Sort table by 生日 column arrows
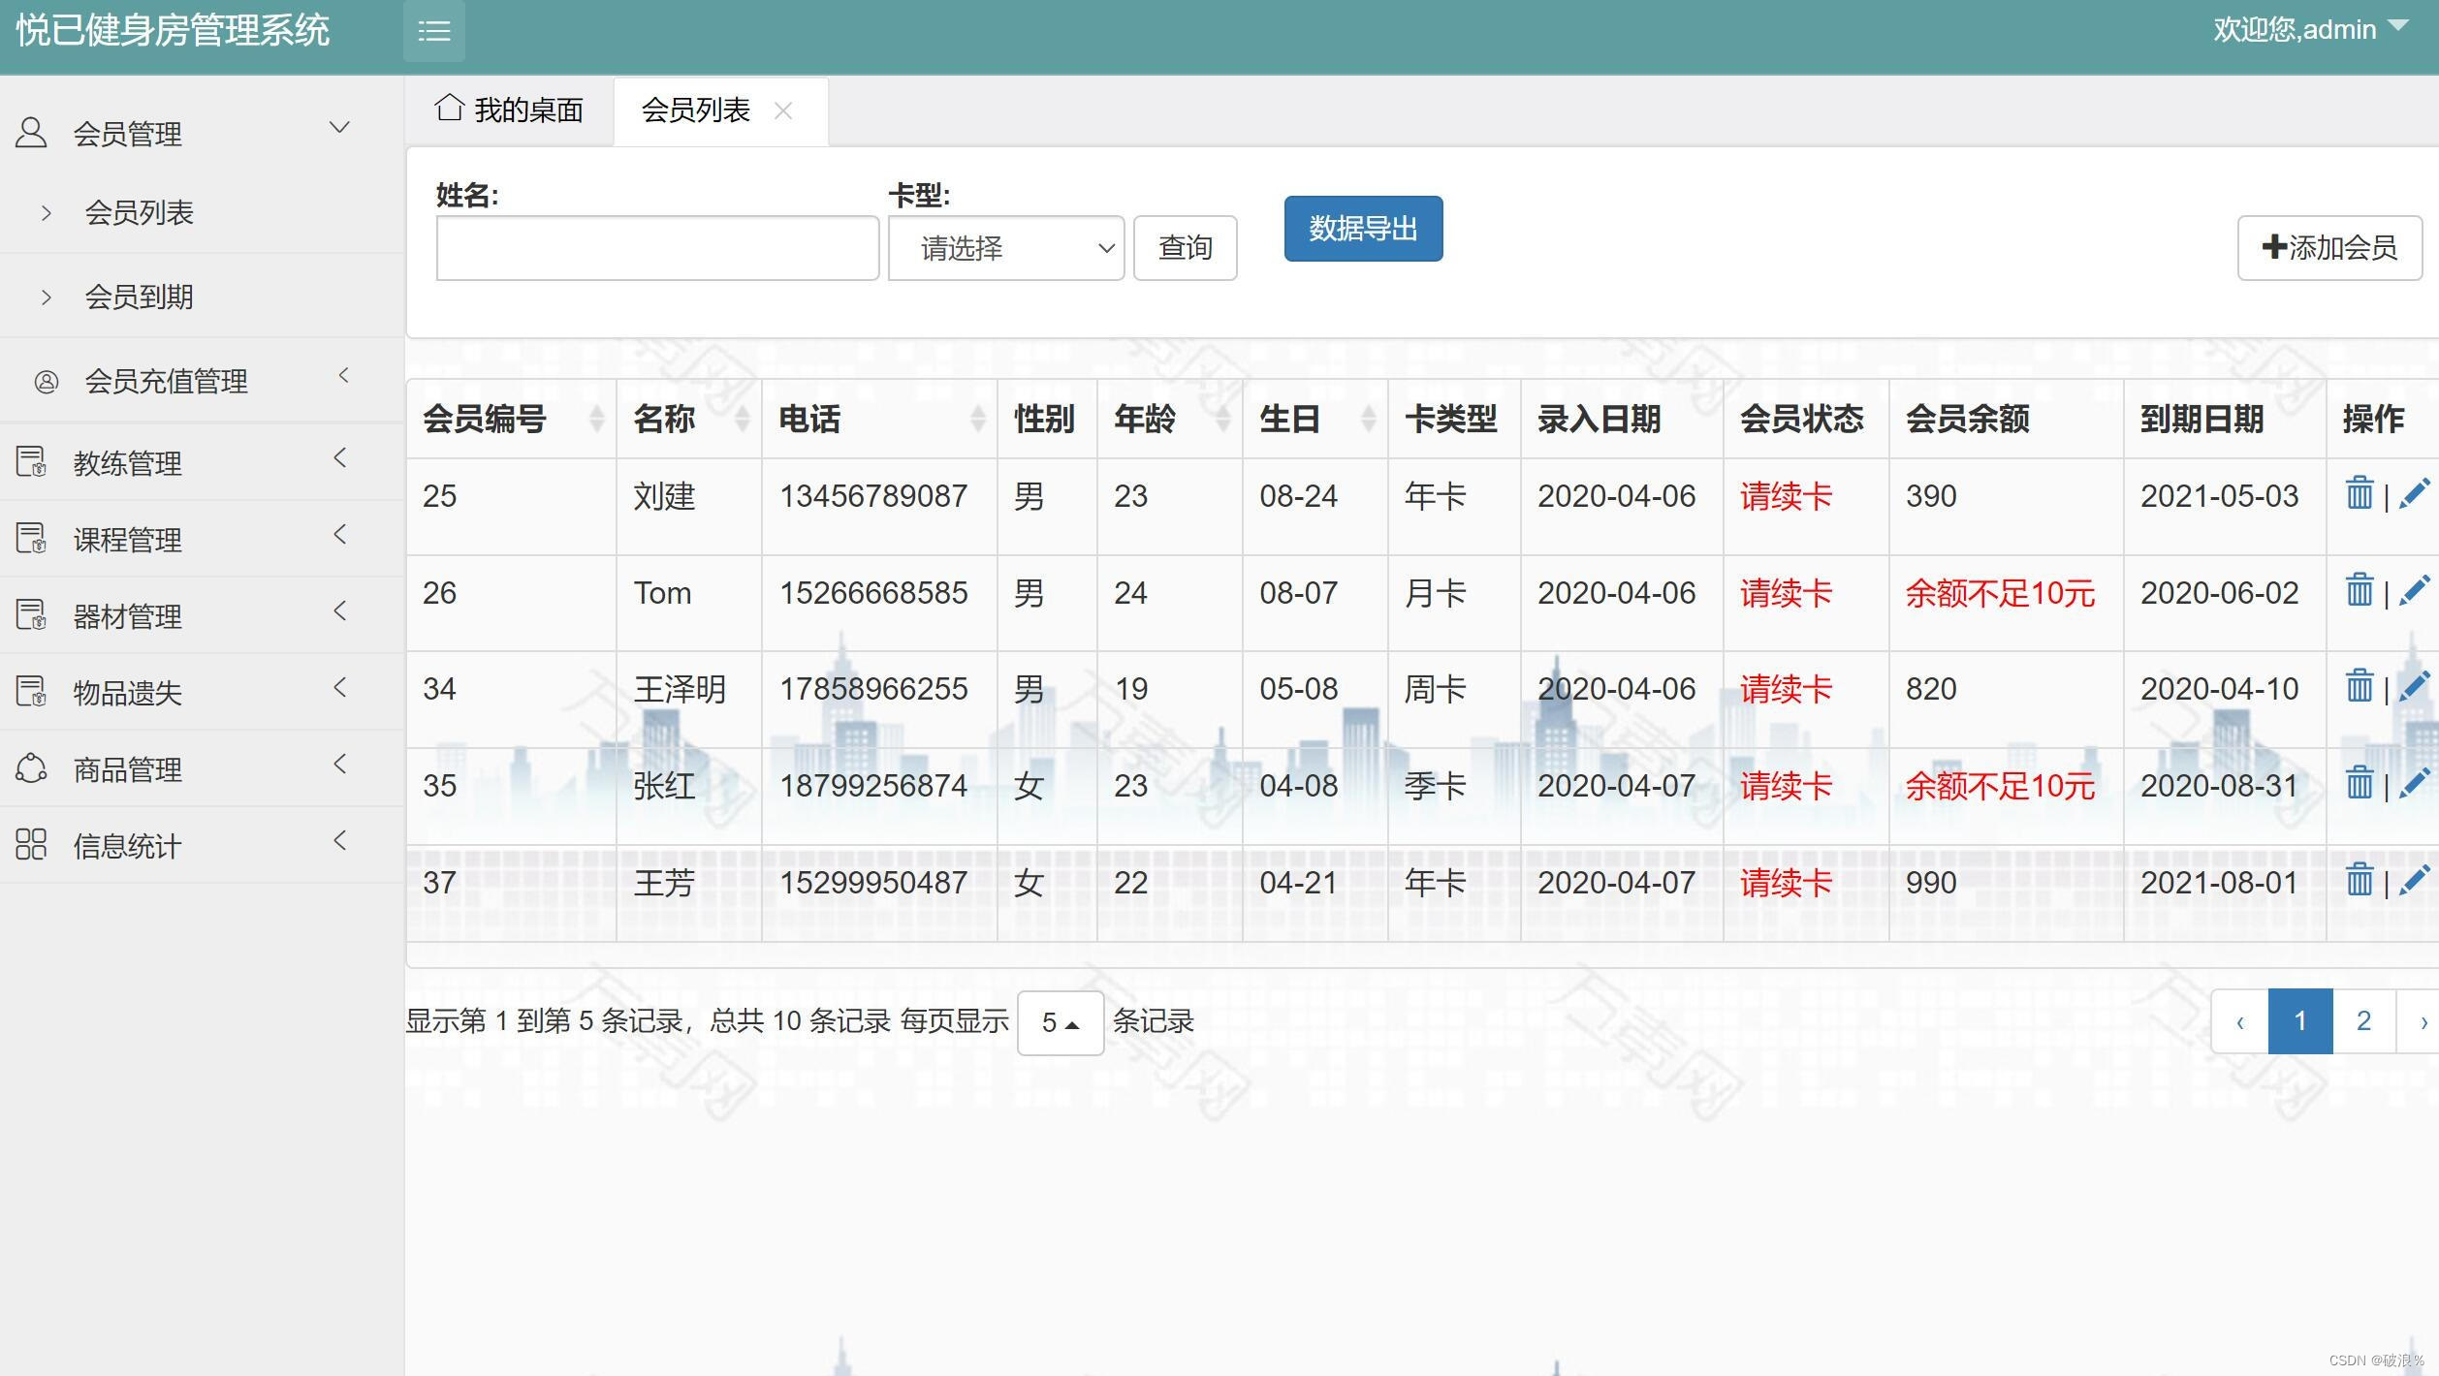Screen dimensions: 2439x1376 1369,419
